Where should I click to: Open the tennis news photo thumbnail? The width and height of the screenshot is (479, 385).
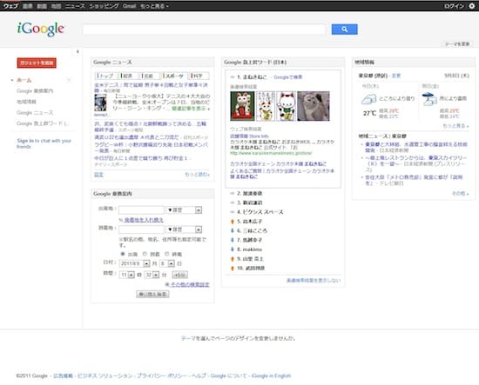[x=100, y=103]
